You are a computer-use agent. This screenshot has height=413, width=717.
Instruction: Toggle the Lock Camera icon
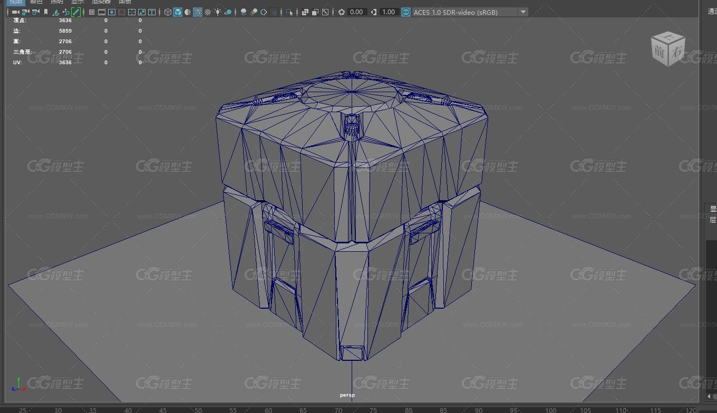pos(25,12)
